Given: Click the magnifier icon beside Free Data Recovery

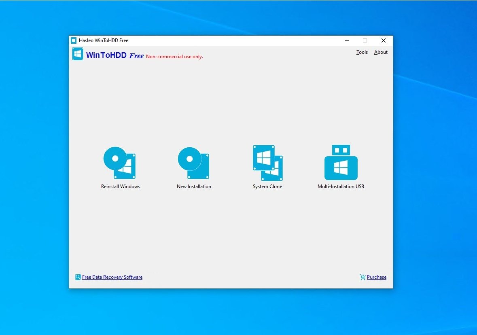Looking at the screenshot, I should tap(78, 277).
